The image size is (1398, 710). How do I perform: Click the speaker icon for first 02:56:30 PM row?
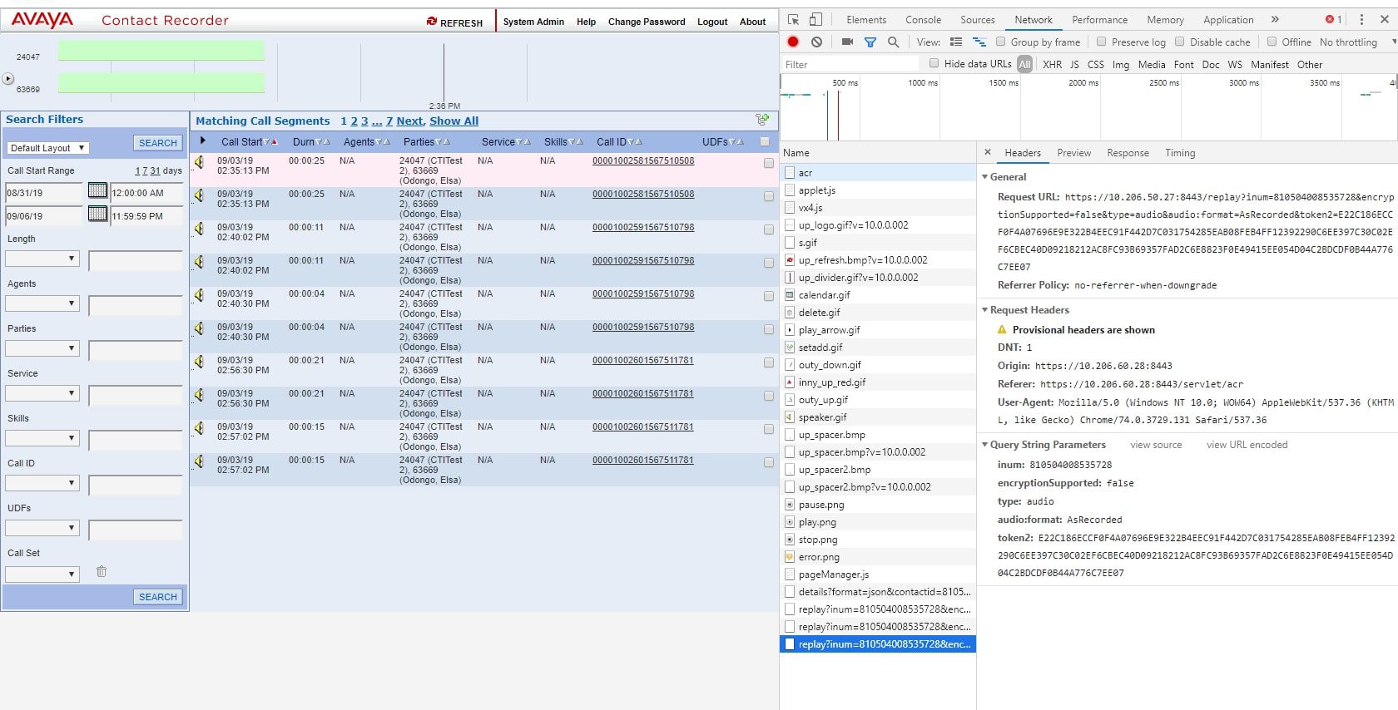click(200, 362)
